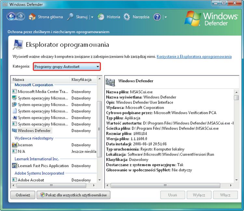Select the N/A list entry
The image size is (244, 211).
[x=54, y=151]
